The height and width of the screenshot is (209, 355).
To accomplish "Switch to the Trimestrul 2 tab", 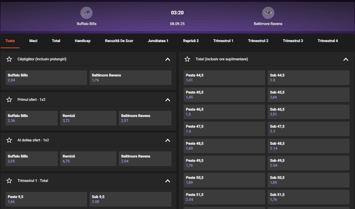I will tap(258, 41).
